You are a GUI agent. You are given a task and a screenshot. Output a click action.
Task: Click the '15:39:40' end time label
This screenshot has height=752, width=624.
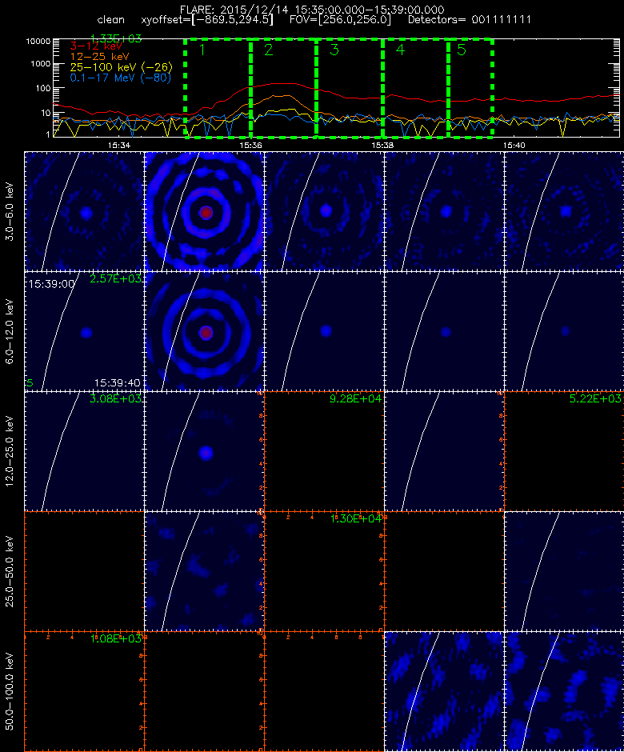[x=118, y=382]
